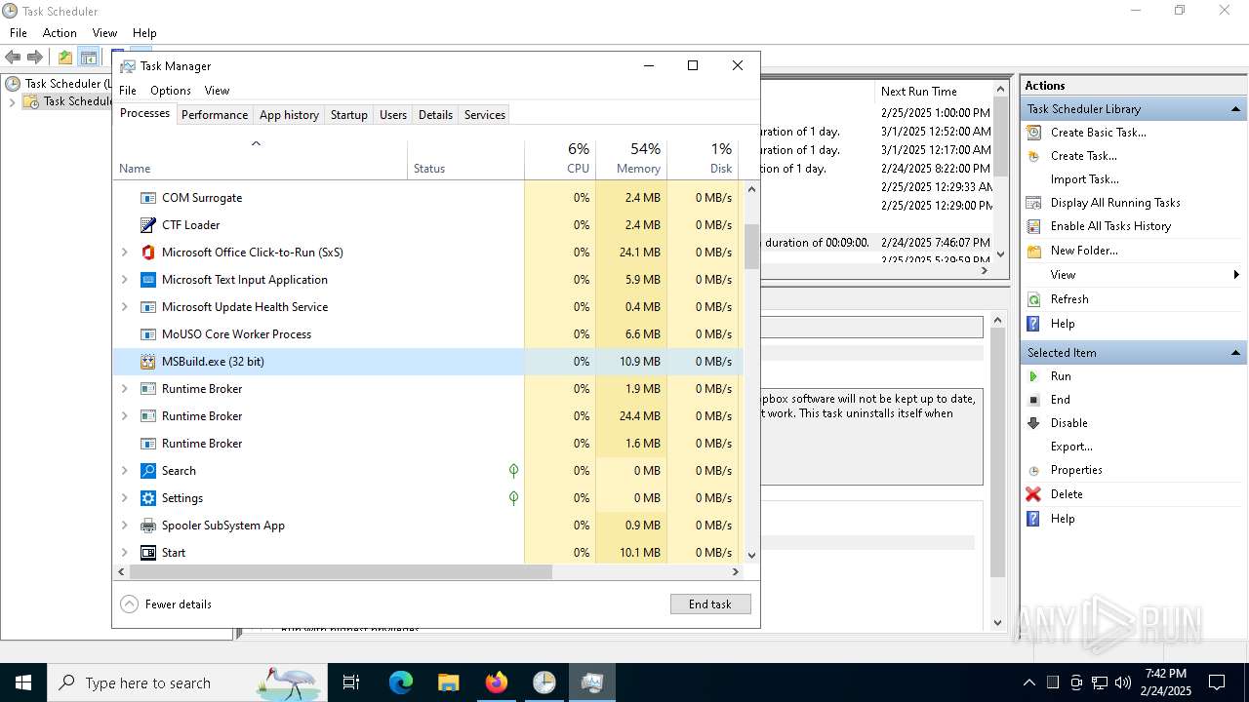The height and width of the screenshot is (702, 1249).
Task: Click the Search process icon
Action: 148,471
